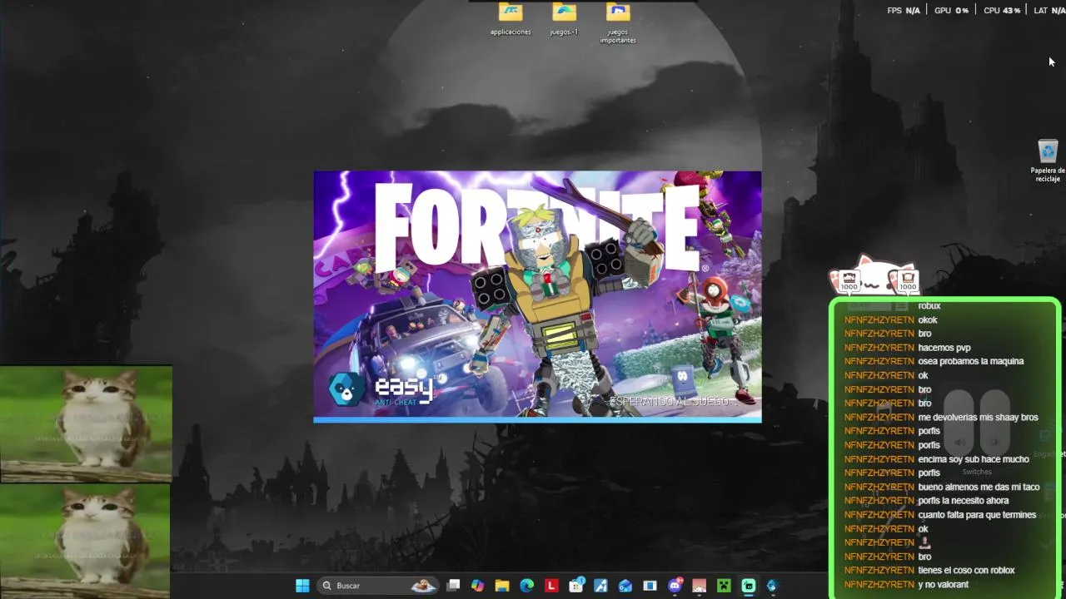Click chat message 'porfis la necesito ahora'
Viewport: 1066px width, 599px height.
tap(964, 501)
